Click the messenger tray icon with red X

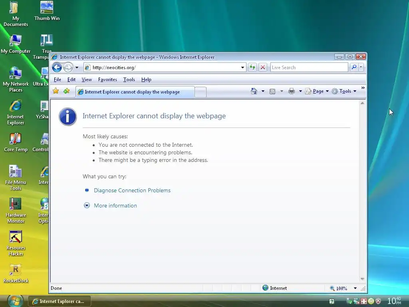(x=357, y=301)
